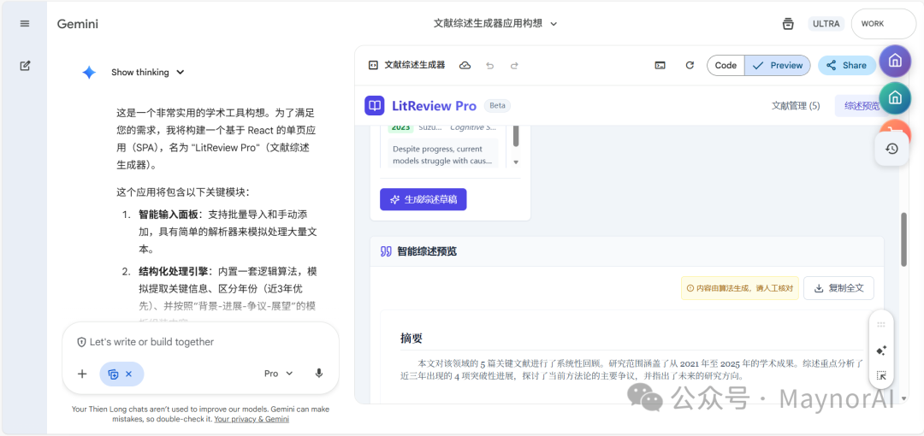Click the WORK account pill
The height and width of the screenshot is (436, 924).
(x=883, y=24)
